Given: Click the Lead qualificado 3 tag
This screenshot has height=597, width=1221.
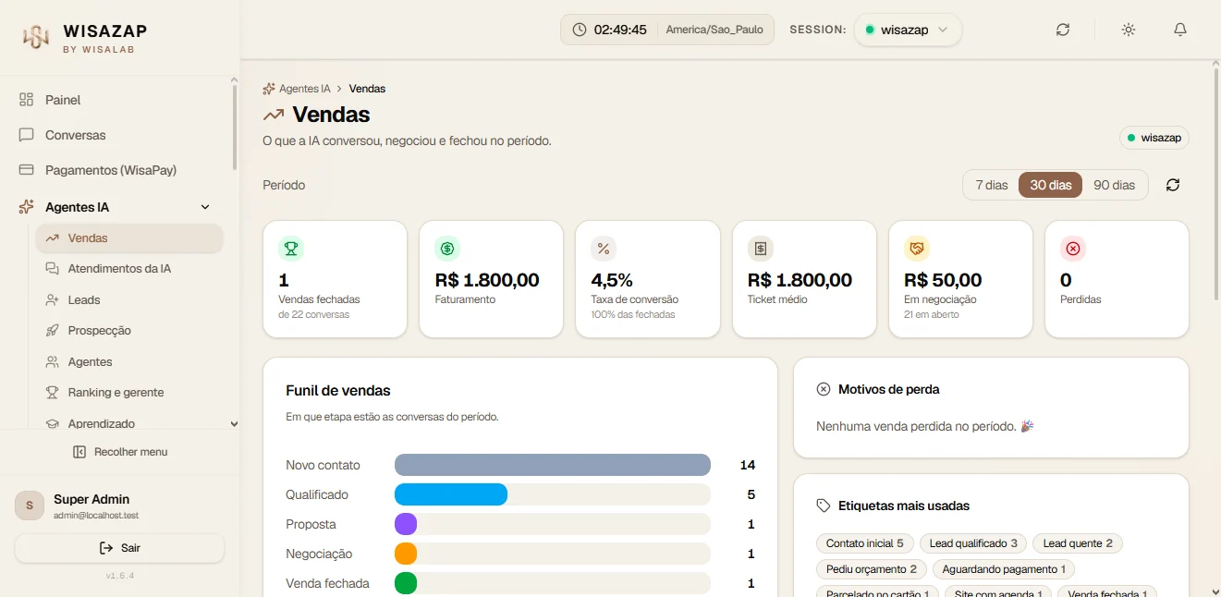Looking at the screenshot, I should [x=973, y=543].
